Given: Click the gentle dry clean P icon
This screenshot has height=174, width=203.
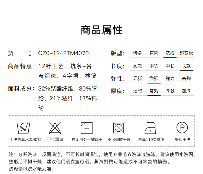Looking at the screenshot, I should [x=182, y=128].
